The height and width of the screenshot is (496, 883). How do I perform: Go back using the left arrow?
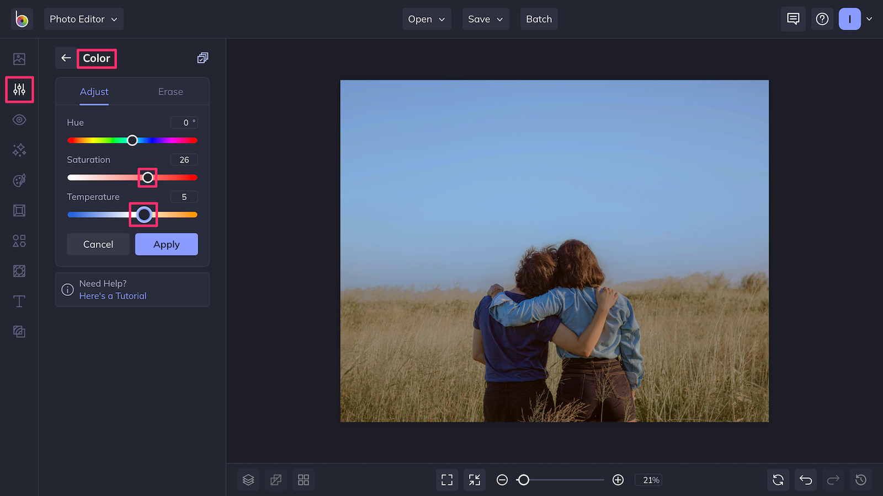pos(66,58)
